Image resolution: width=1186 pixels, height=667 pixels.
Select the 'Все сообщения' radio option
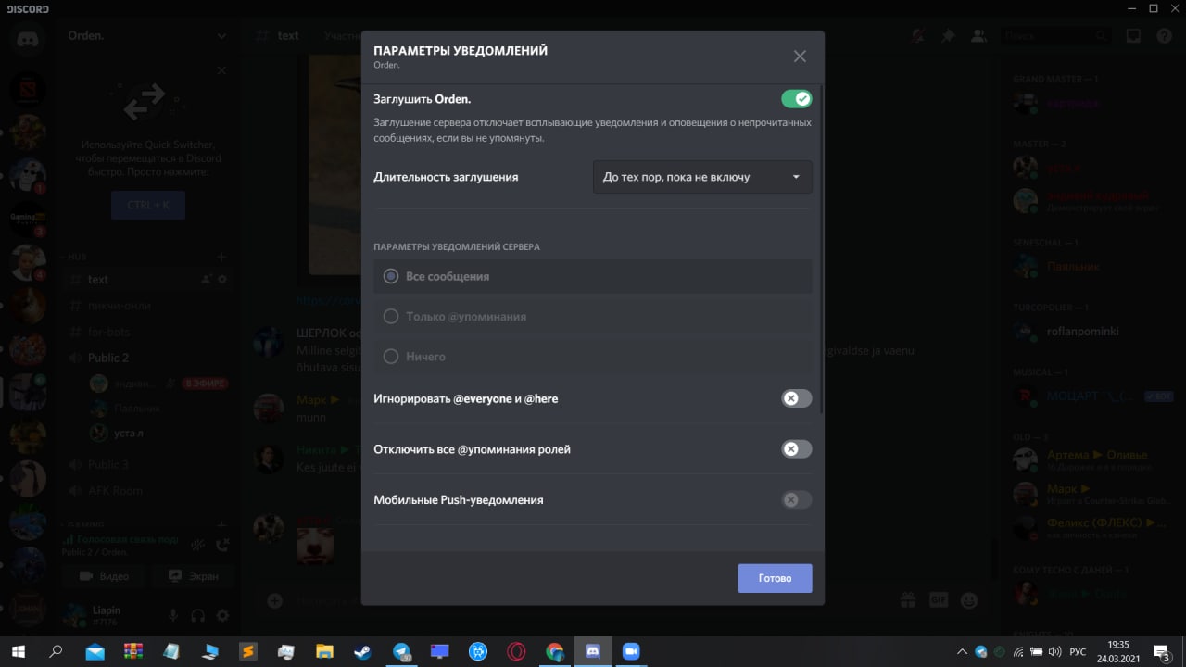click(593, 276)
